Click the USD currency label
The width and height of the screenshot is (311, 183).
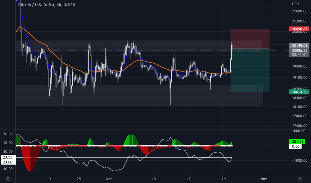click(295, 4)
